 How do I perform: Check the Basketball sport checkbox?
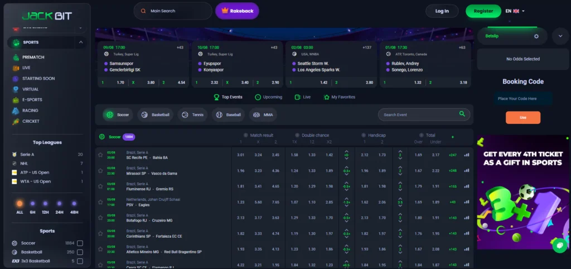coord(80,252)
